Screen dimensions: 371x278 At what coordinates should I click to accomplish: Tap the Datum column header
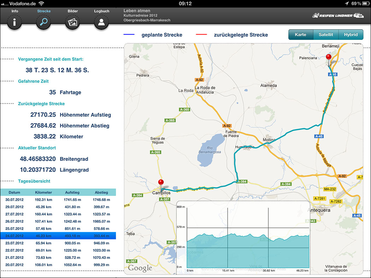click(x=14, y=192)
